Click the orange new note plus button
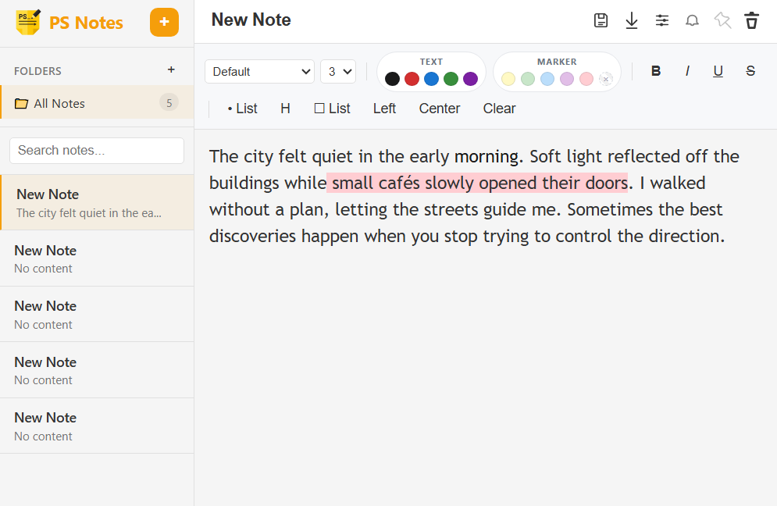The width and height of the screenshot is (777, 506). pyautogui.click(x=164, y=23)
